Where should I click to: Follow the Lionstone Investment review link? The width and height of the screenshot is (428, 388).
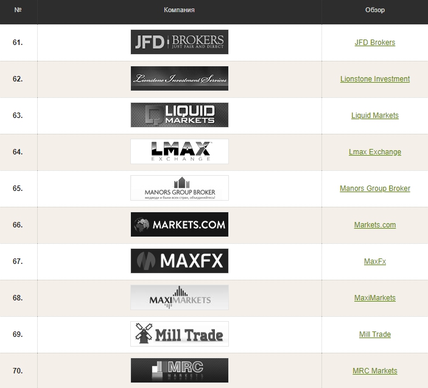coord(374,79)
